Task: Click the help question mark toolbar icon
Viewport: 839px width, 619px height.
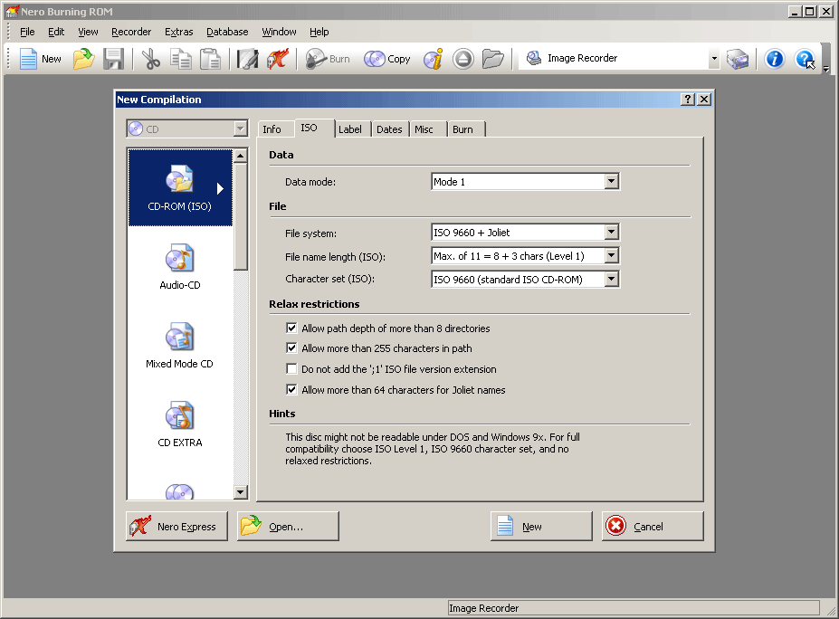Action: coord(805,58)
